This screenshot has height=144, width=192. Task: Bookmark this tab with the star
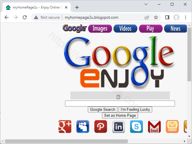click(156, 17)
